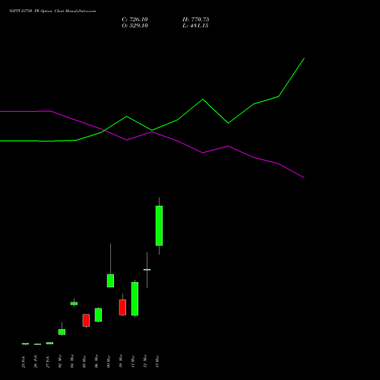380x380 pixels.
Task: Select the 05 Mar date label
Action: click(x=84, y=361)
